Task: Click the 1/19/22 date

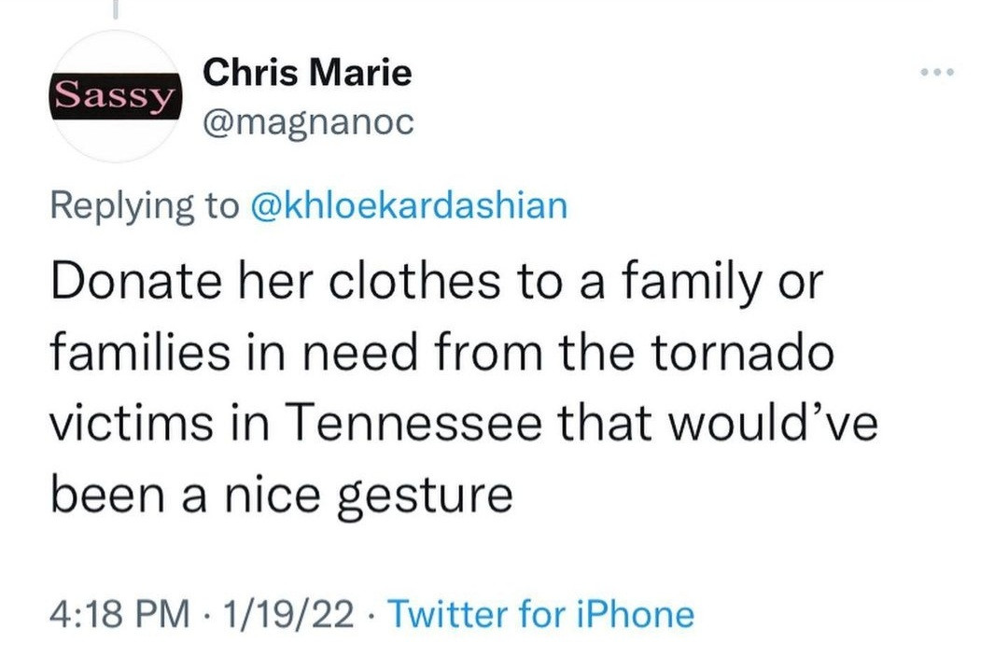Action: point(285,614)
